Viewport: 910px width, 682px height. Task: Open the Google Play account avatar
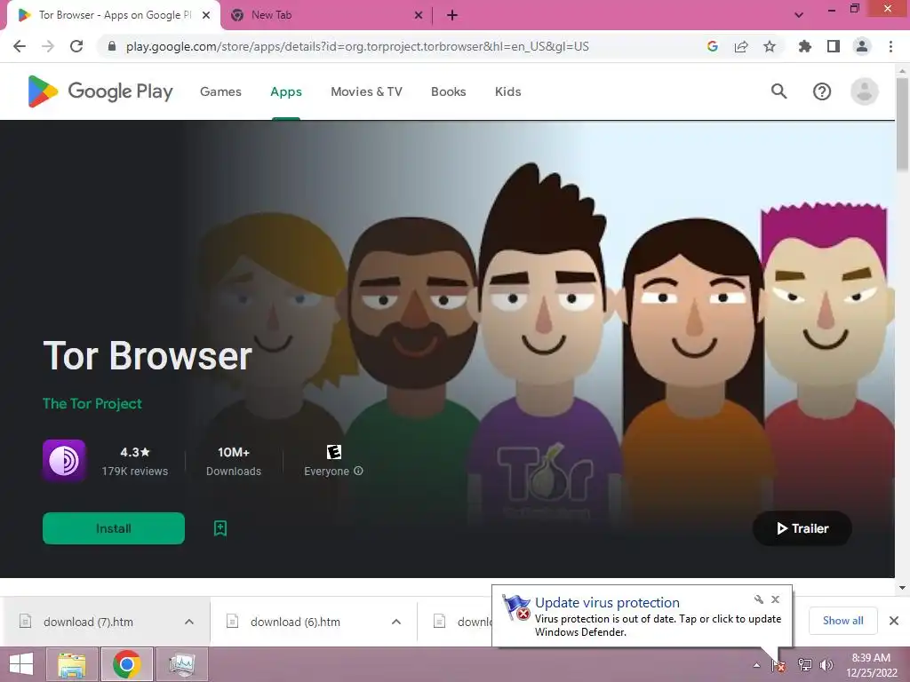[864, 91]
